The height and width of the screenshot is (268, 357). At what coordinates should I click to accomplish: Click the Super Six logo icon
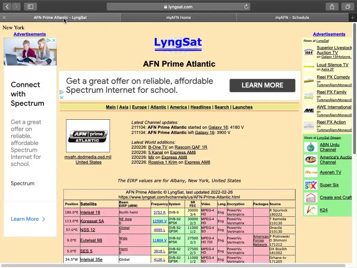tap(311, 185)
